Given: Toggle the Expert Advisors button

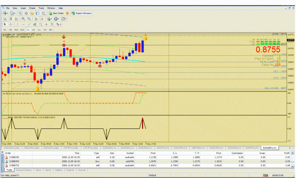Looking at the screenshot, I should pyautogui.click(x=81, y=13).
